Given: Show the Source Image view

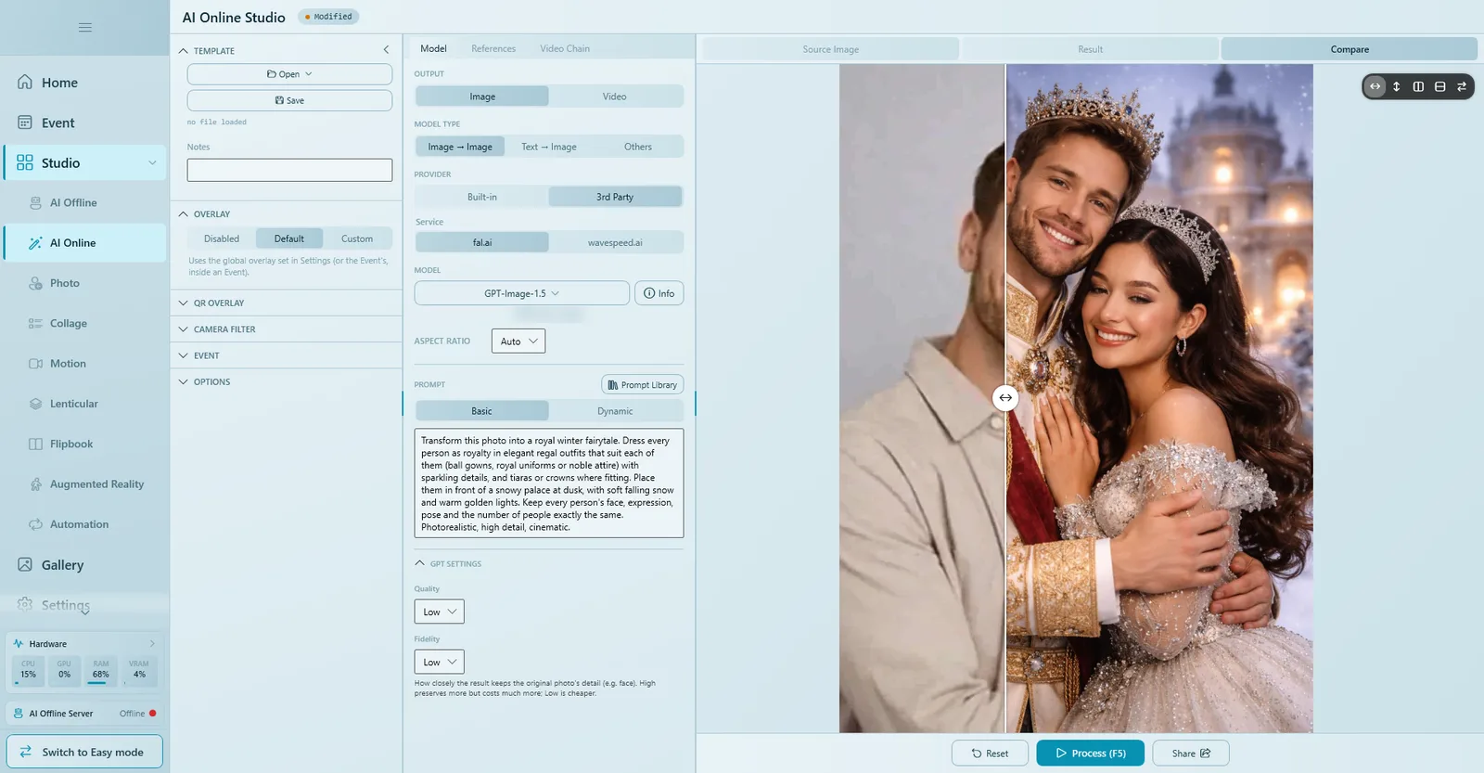Looking at the screenshot, I should click(x=831, y=49).
